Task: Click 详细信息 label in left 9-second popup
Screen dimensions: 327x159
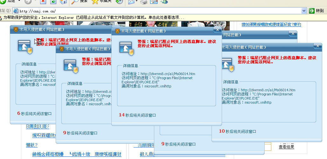Action: click(x=75, y=84)
